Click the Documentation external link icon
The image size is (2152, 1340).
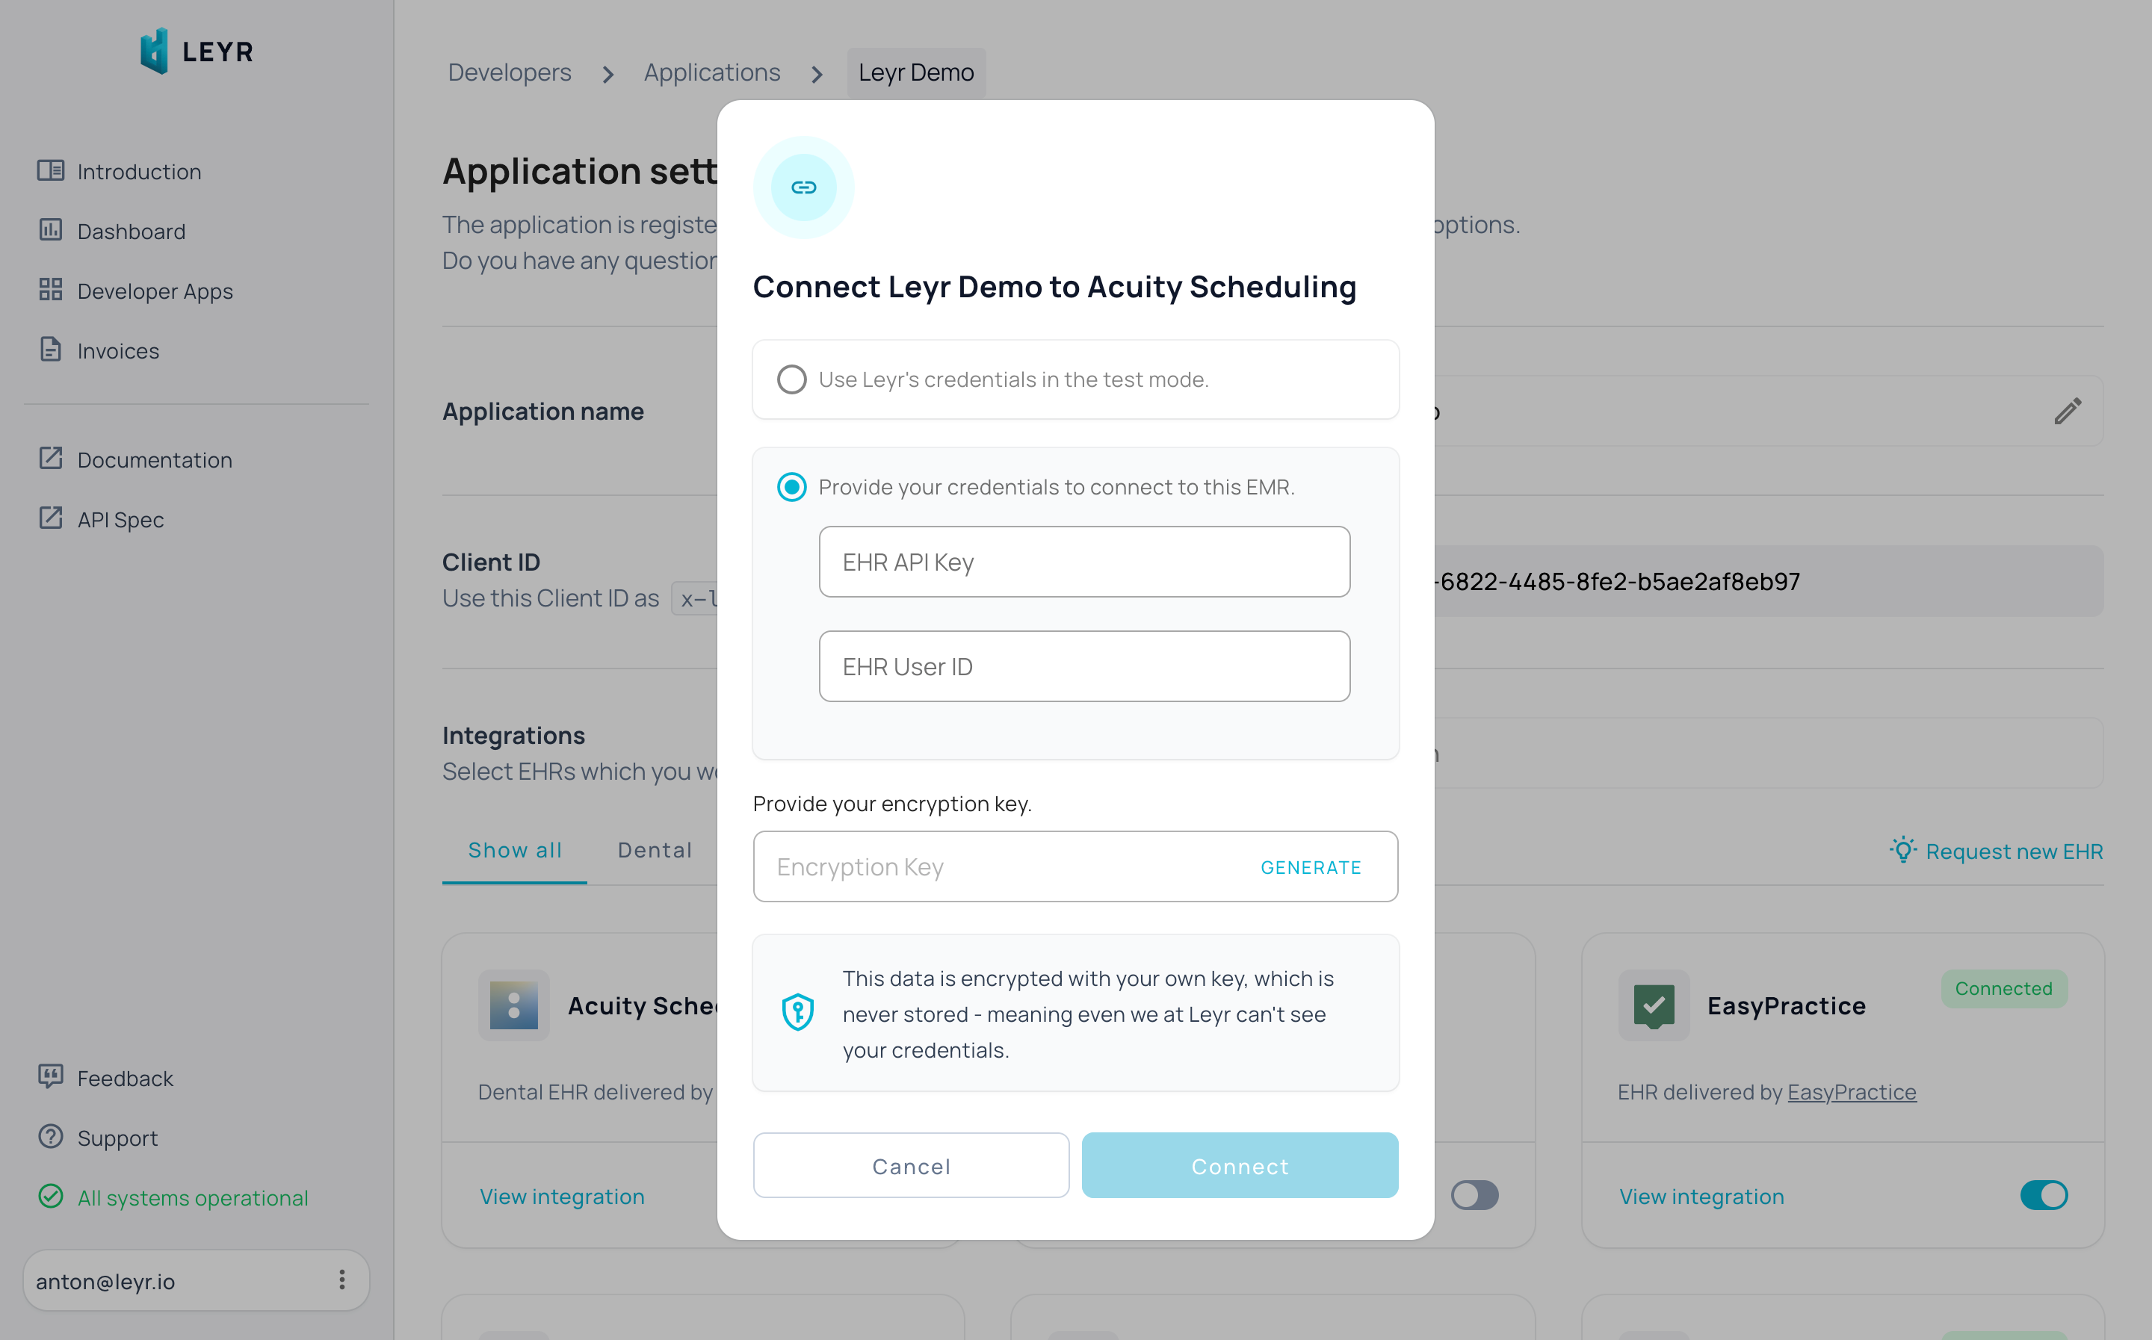click(51, 459)
